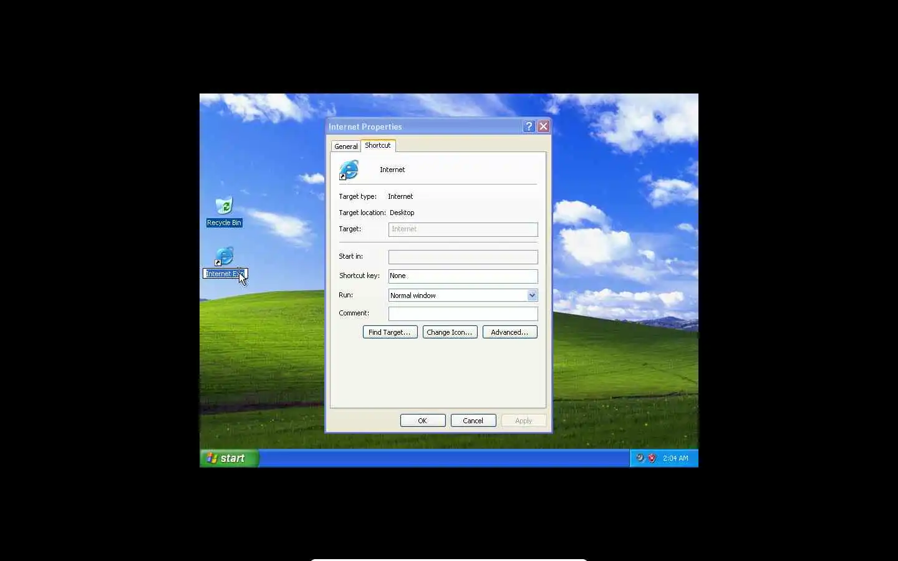Click the Start in input field
This screenshot has height=561, width=898.
463,257
